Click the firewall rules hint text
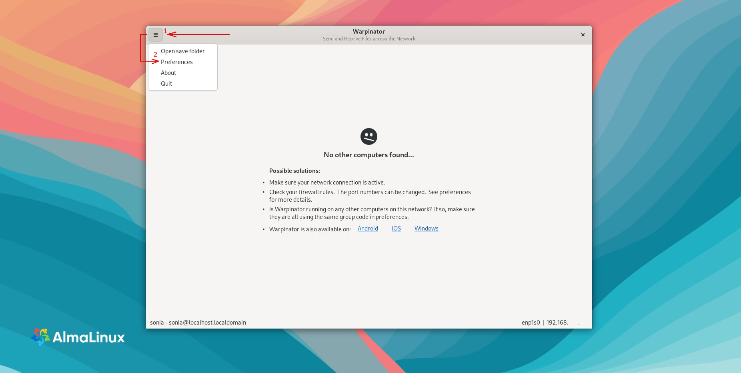 click(370, 196)
